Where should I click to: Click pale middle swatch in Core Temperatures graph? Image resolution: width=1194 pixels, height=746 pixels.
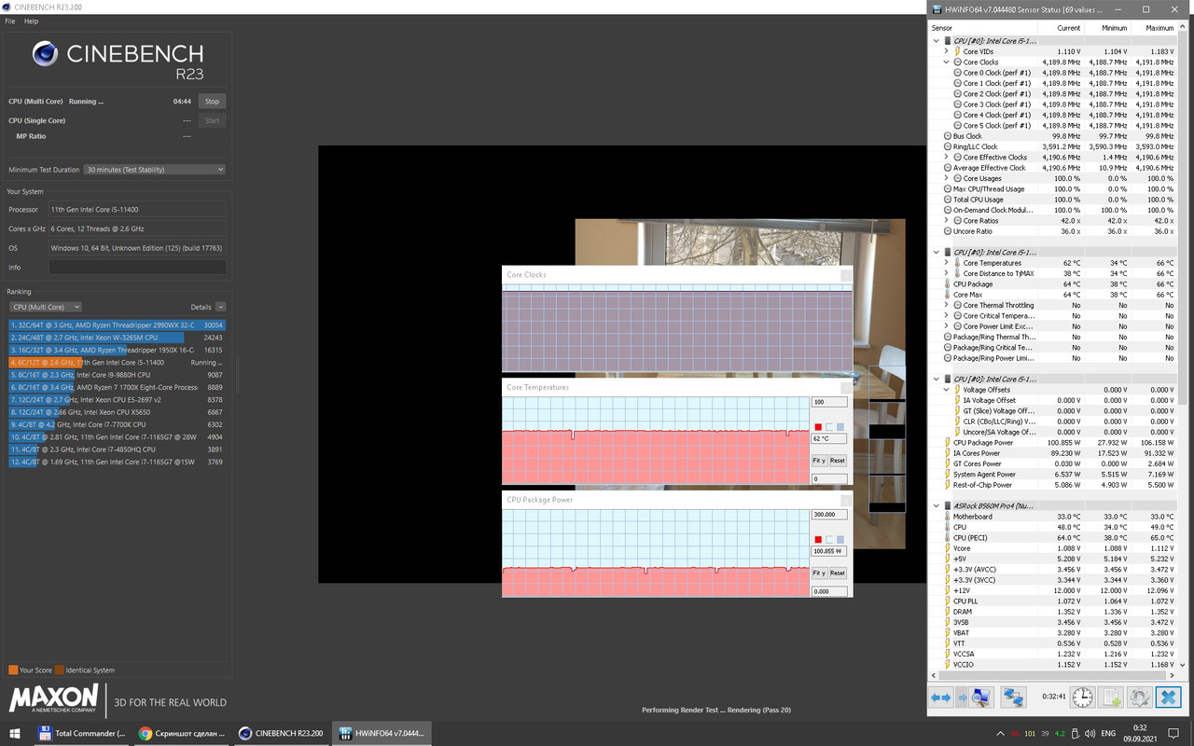(x=829, y=427)
